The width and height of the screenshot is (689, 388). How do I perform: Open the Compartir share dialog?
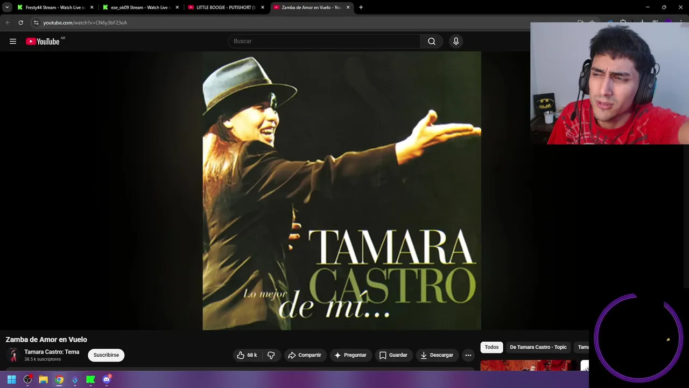(305, 355)
